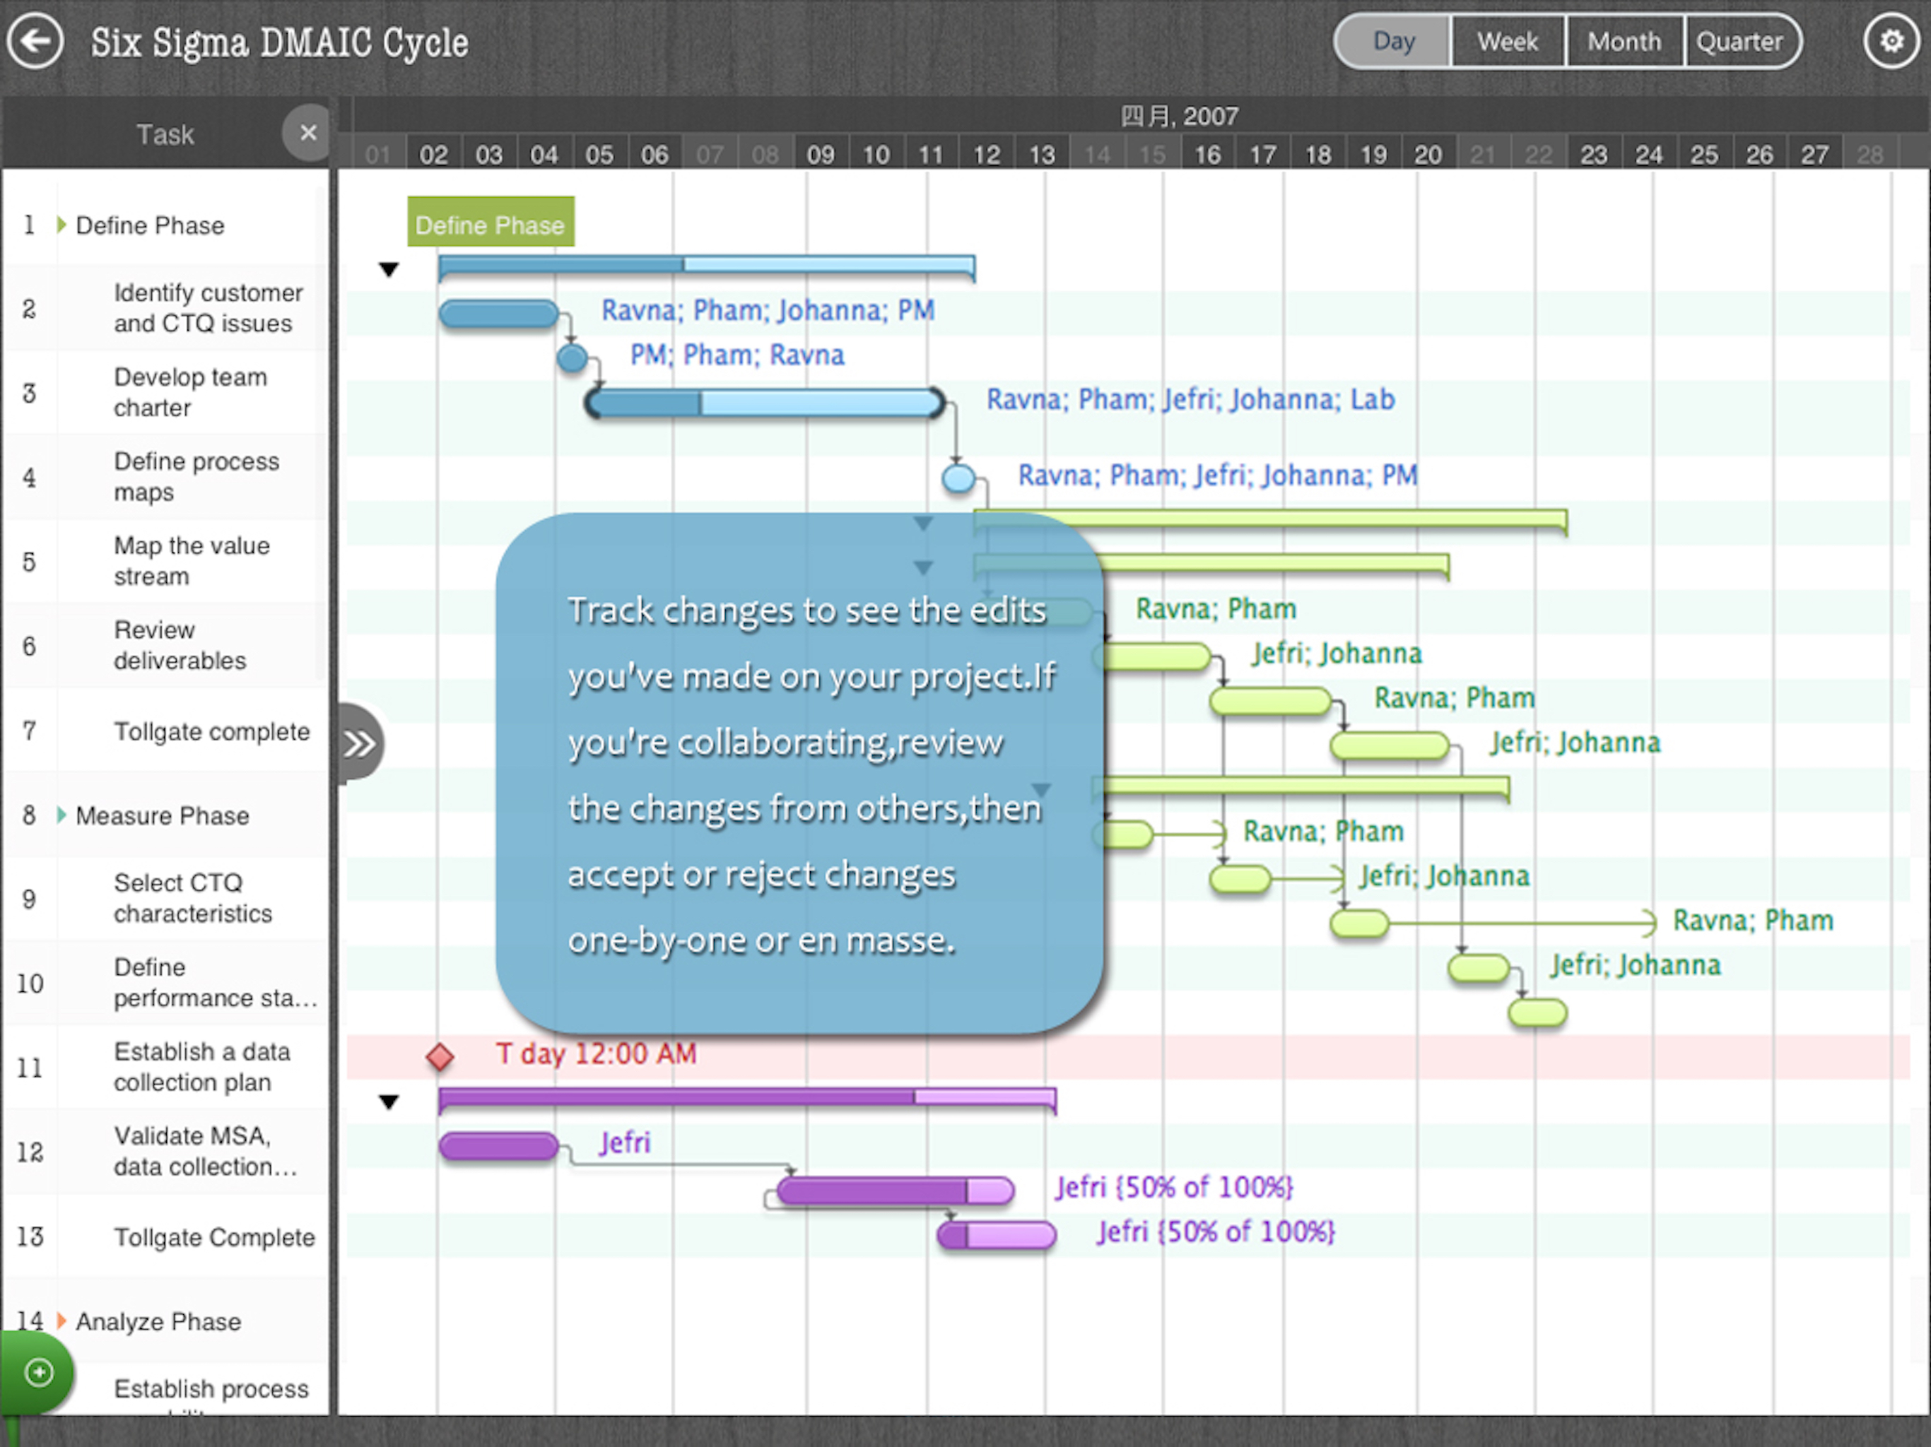Collapse the Measure Phase task group
Screen dimensions: 1931x1447
pyautogui.click(x=61, y=815)
